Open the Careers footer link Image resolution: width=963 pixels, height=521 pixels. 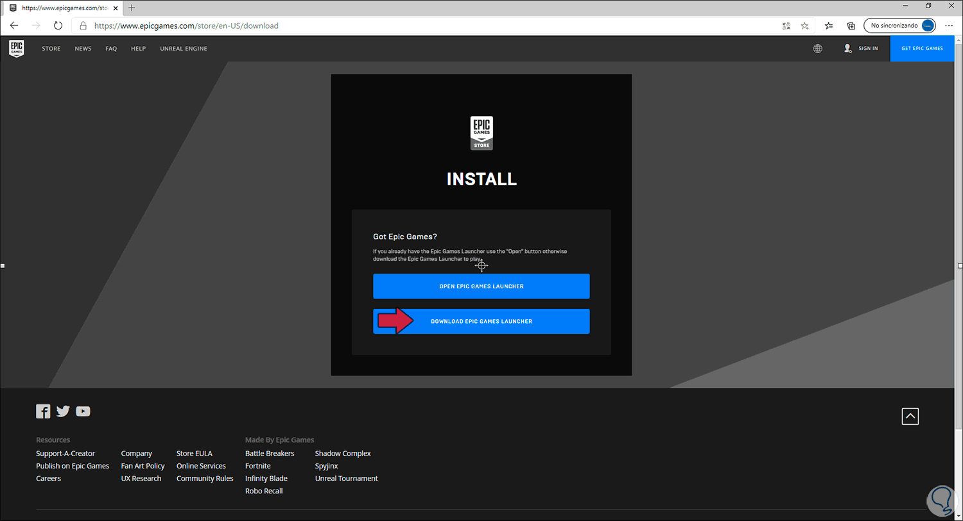click(48, 479)
